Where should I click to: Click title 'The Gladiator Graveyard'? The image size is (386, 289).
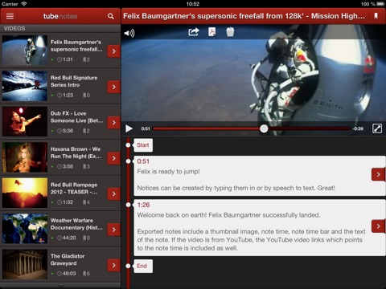click(68, 259)
